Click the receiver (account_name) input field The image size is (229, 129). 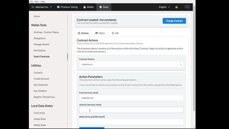131,110
